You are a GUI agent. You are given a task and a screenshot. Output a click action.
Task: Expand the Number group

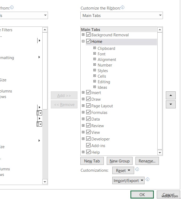[x=94, y=65]
